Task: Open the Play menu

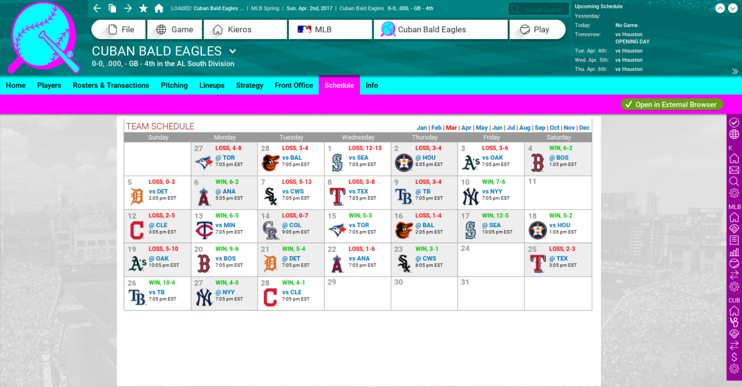Action: pyautogui.click(x=538, y=30)
